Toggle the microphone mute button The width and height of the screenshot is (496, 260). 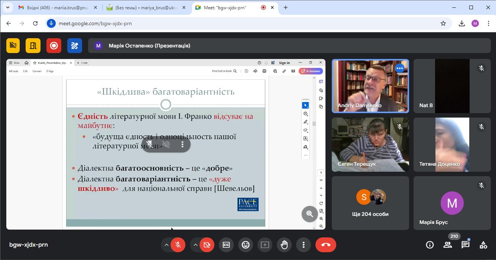coord(178,245)
